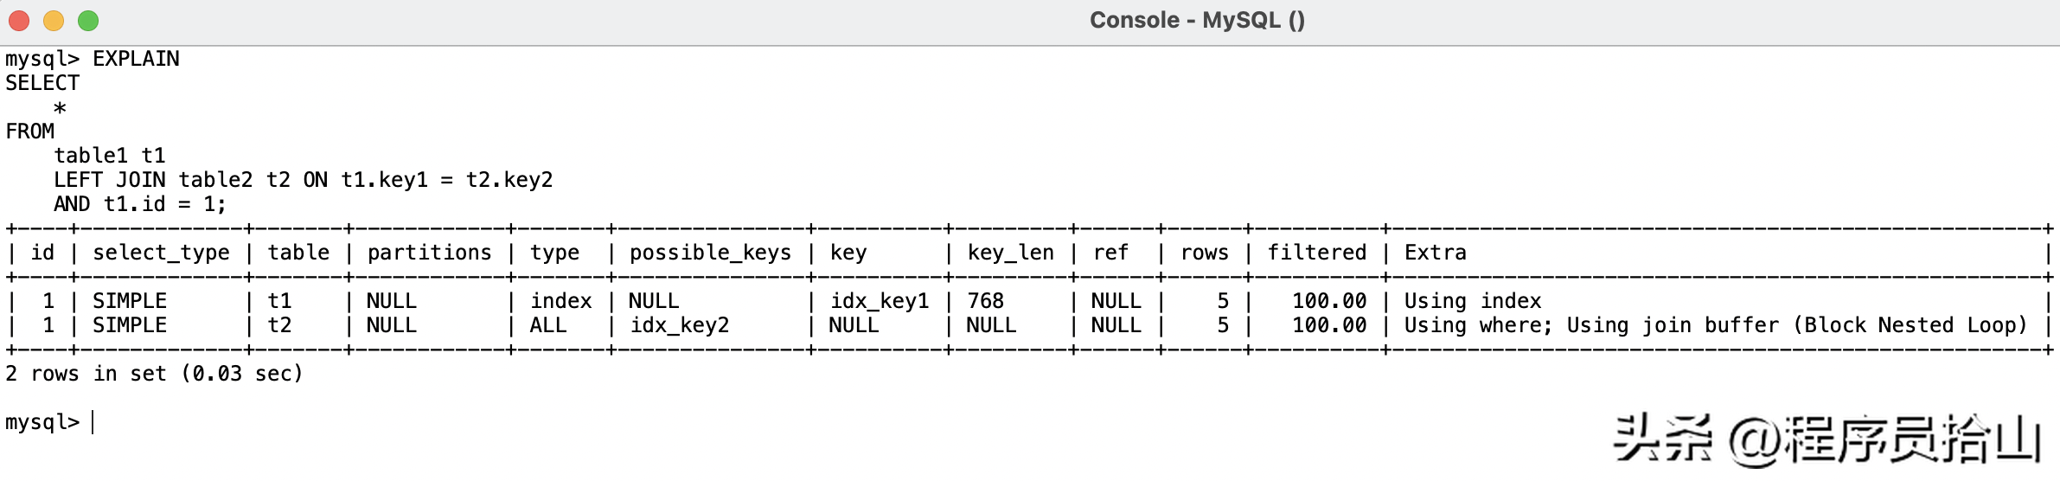Click the key_len column header
Viewport: 2060px width, 481px height.
1010,253
